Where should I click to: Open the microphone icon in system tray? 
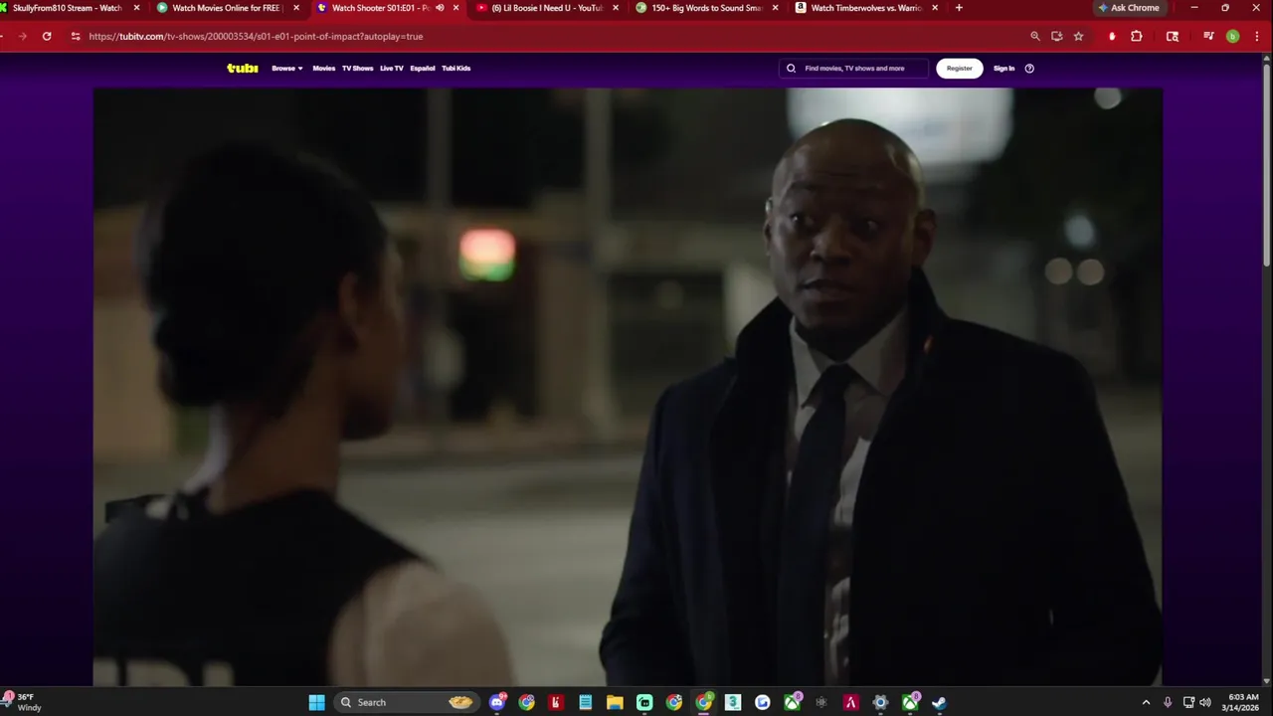[1168, 702]
